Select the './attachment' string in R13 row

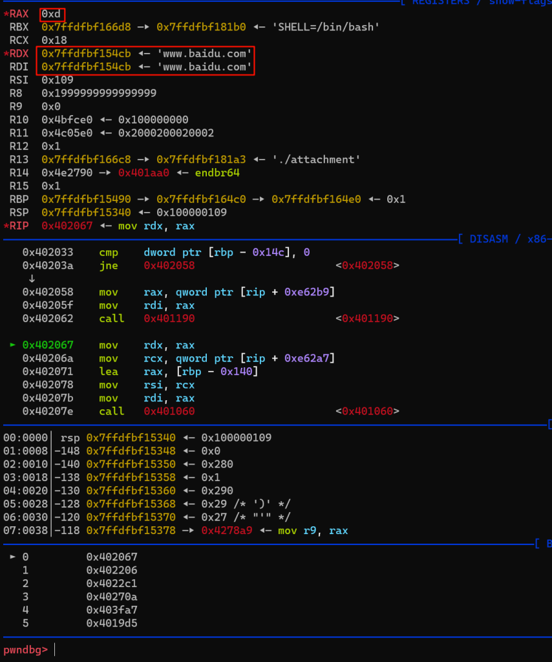(x=313, y=159)
